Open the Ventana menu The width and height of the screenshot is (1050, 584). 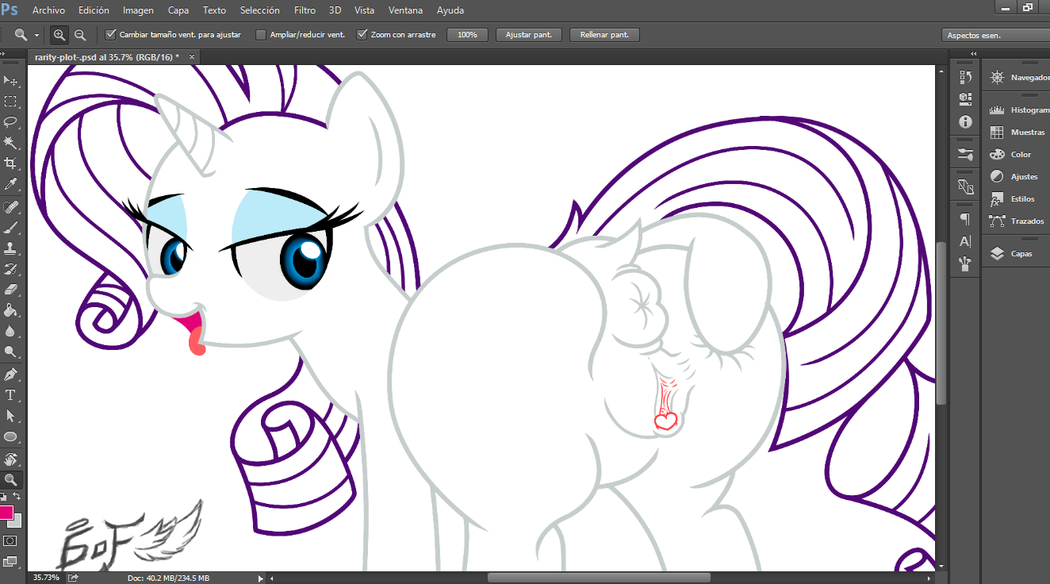(406, 10)
